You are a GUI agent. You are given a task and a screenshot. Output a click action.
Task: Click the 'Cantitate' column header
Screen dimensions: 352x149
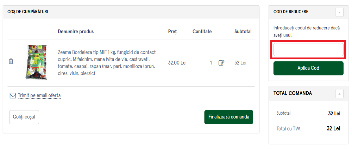point(202,32)
